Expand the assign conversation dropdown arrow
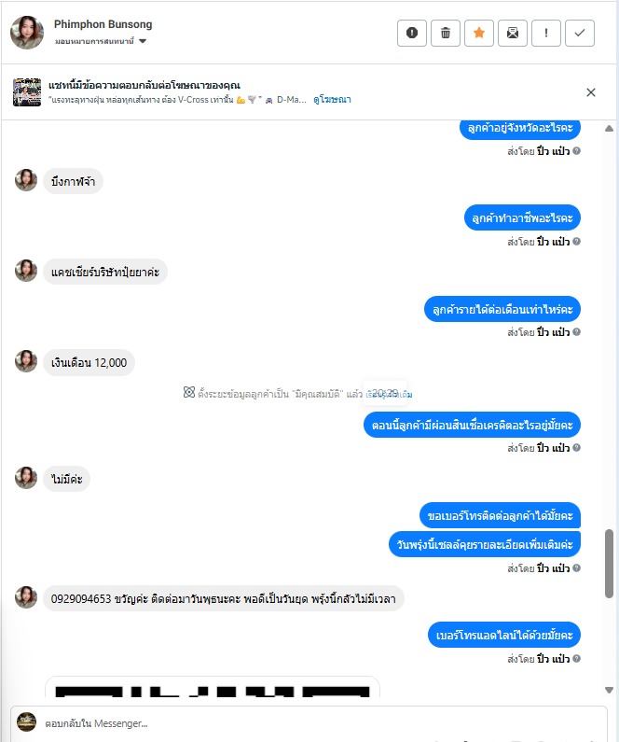The width and height of the screenshot is (619, 742). coord(143,41)
